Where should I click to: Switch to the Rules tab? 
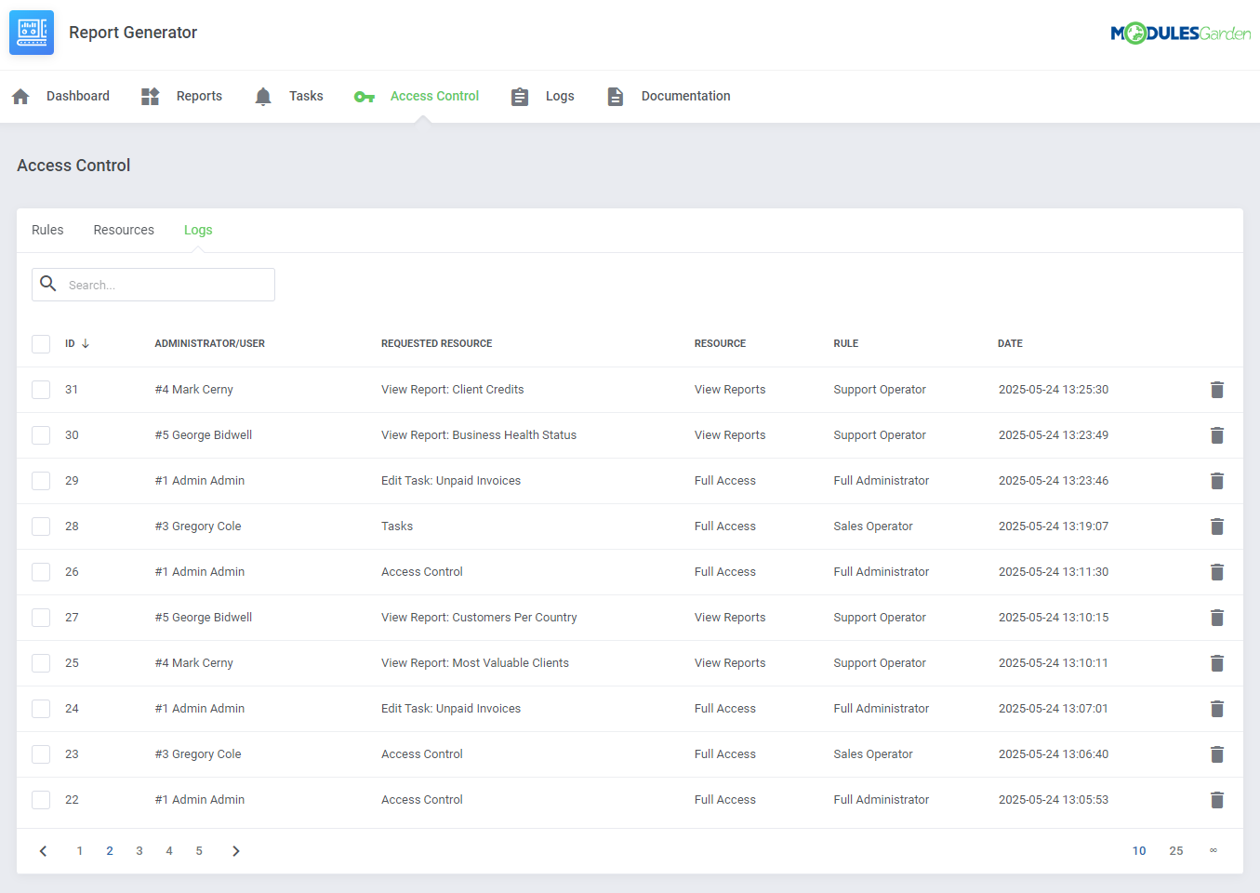tap(47, 230)
